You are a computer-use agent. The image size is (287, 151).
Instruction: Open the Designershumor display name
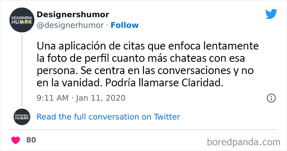click(73, 15)
